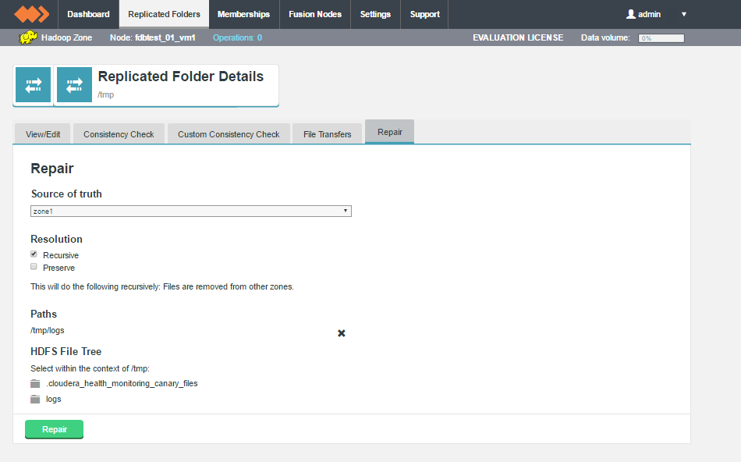Screen dimensions: 741x462
Task: Click the orange WANdisco logo
Action: pyautogui.click(x=32, y=14)
